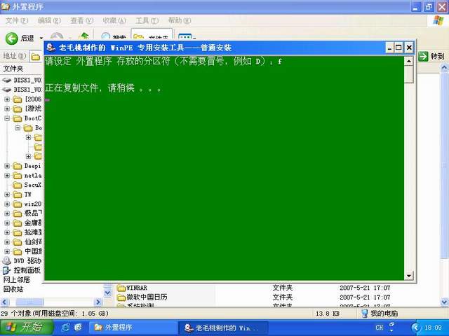Open the 编辑(E) menu
The width and height of the screenshot is (449, 336).
pos(50,20)
